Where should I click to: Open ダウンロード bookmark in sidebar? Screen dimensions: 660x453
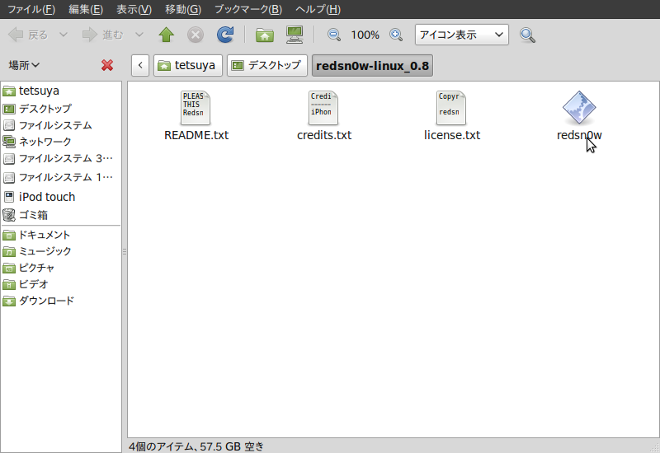coord(61,301)
